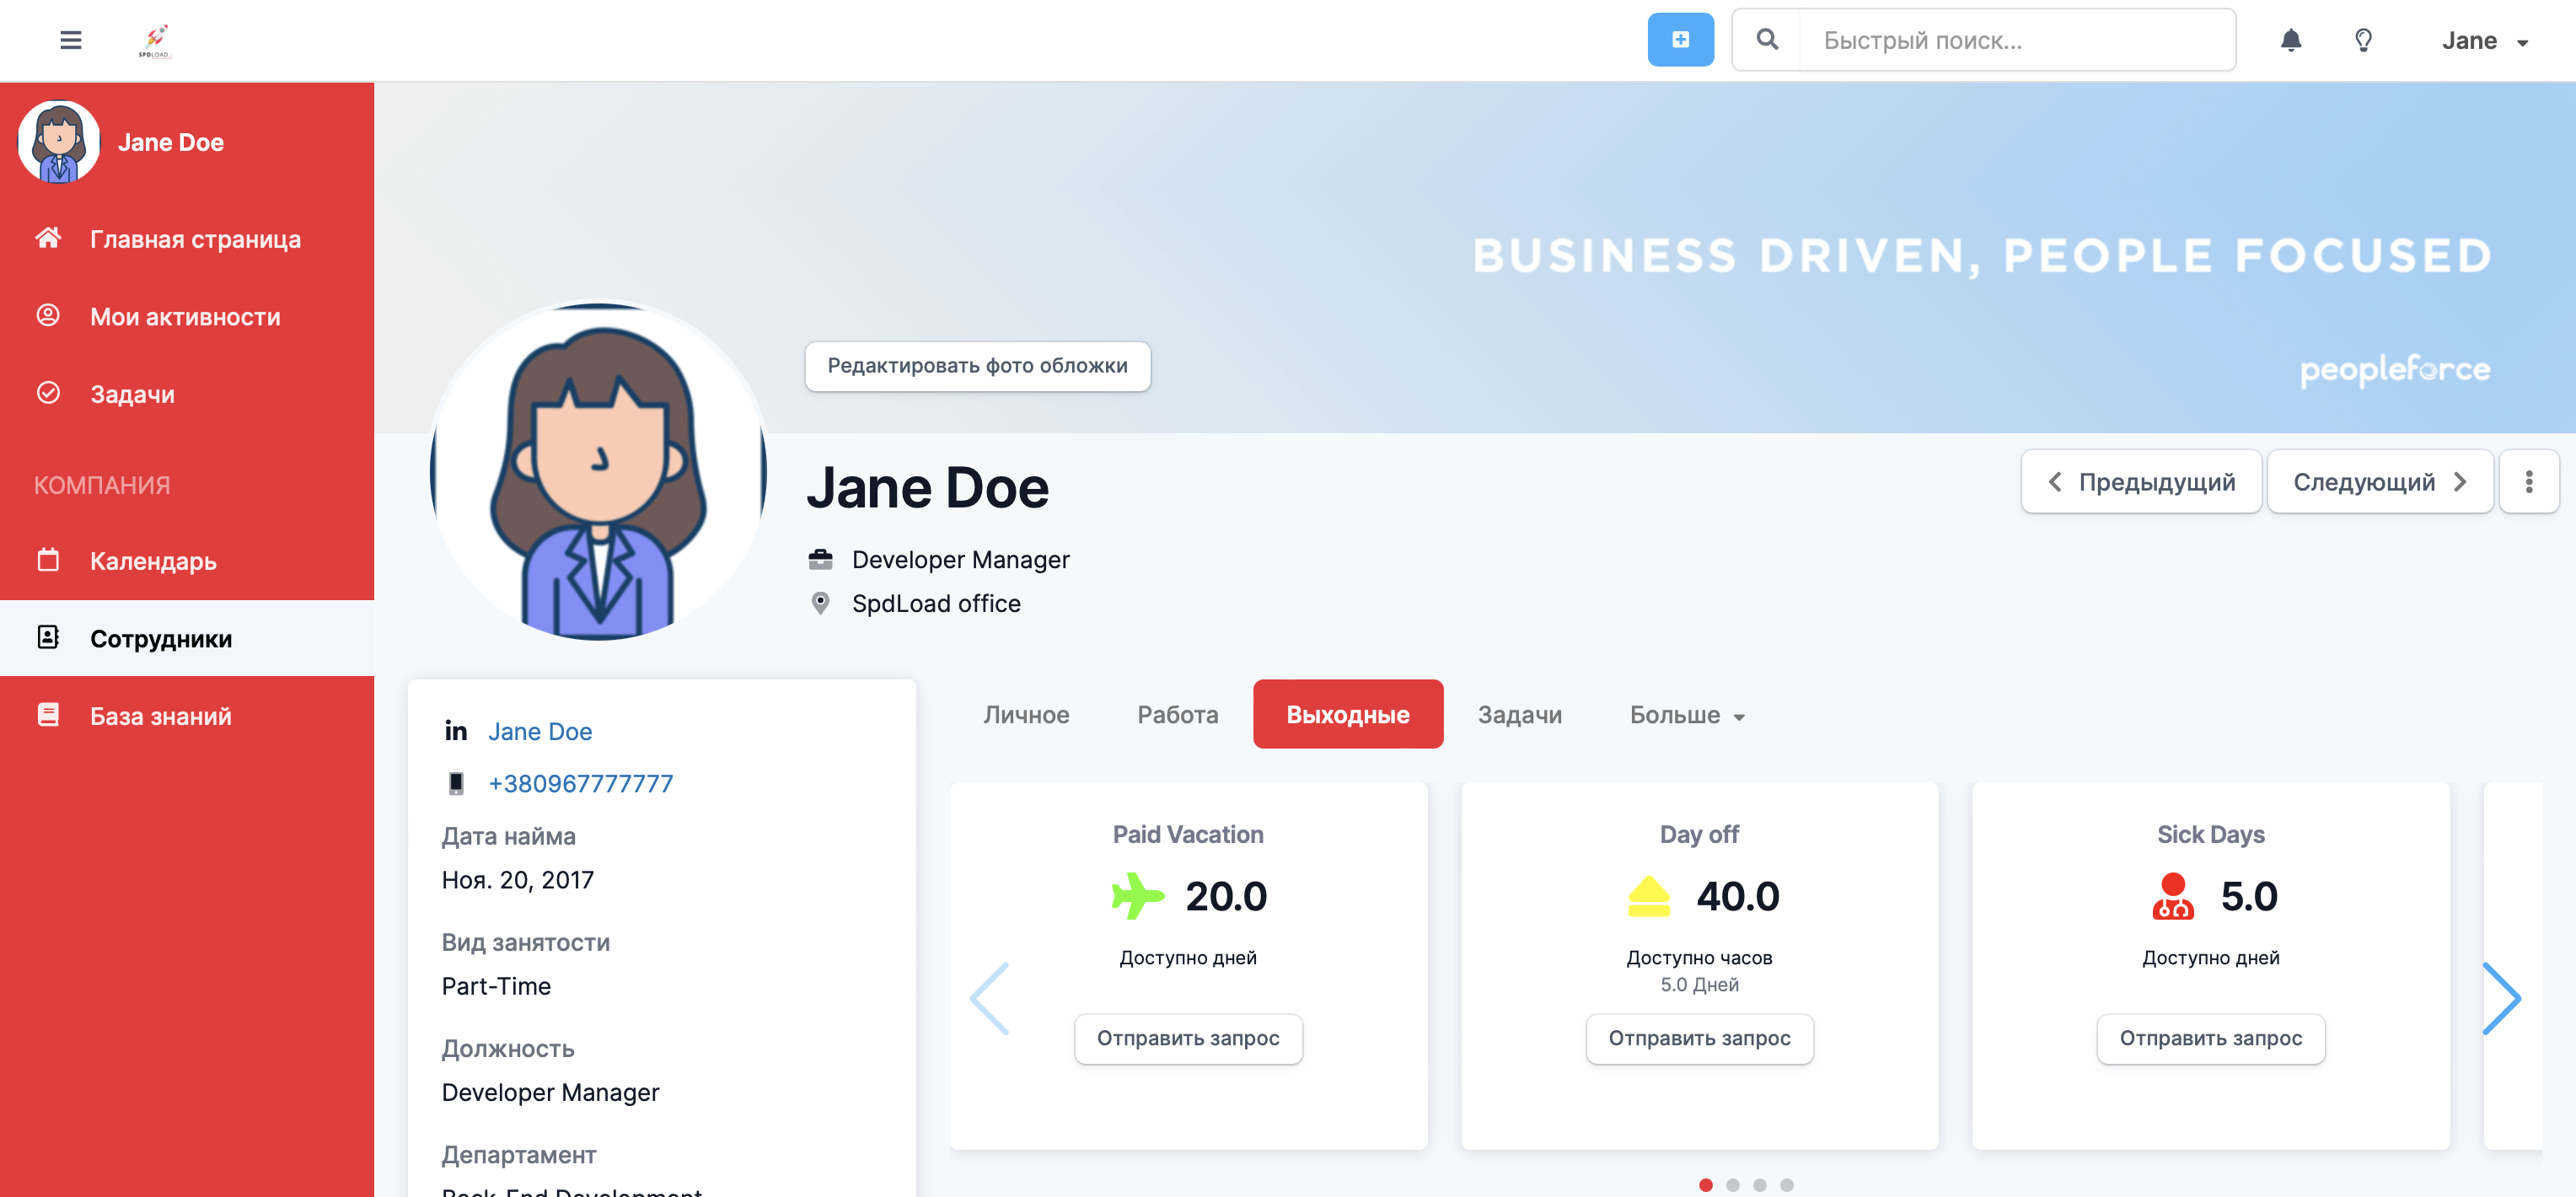Open the hamburger sidebar menu
This screenshot has height=1197, width=2576.
coord(70,40)
